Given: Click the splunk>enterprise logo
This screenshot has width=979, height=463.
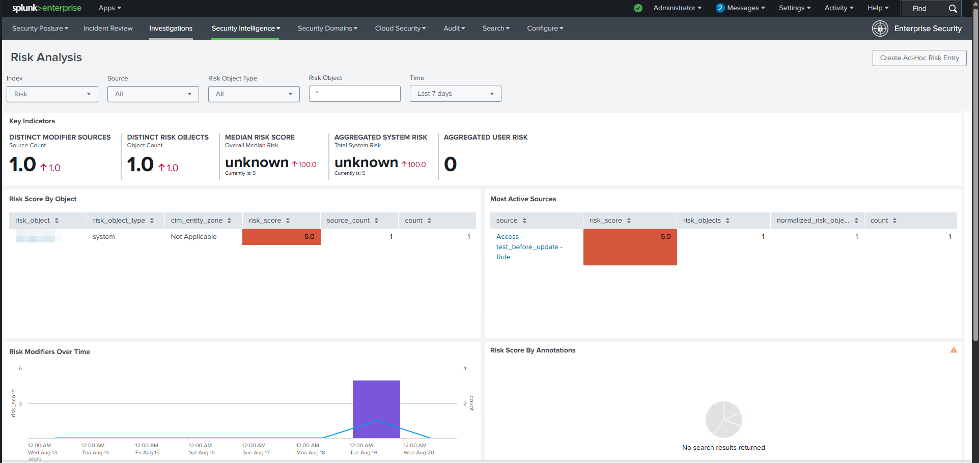Looking at the screenshot, I should [47, 8].
